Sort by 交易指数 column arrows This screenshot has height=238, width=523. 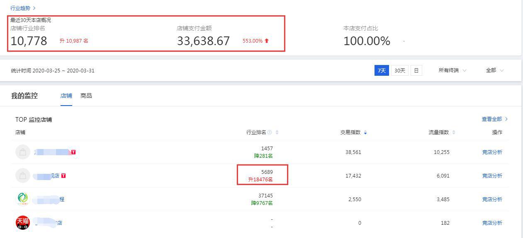(365, 132)
